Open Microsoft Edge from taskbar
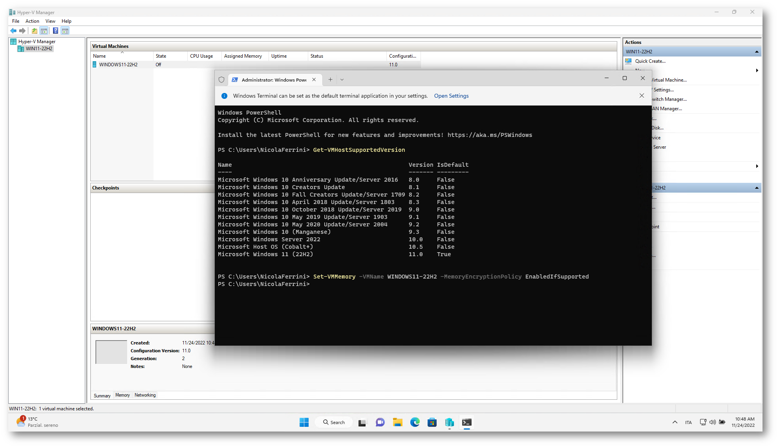The width and height of the screenshot is (779, 448). click(415, 423)
